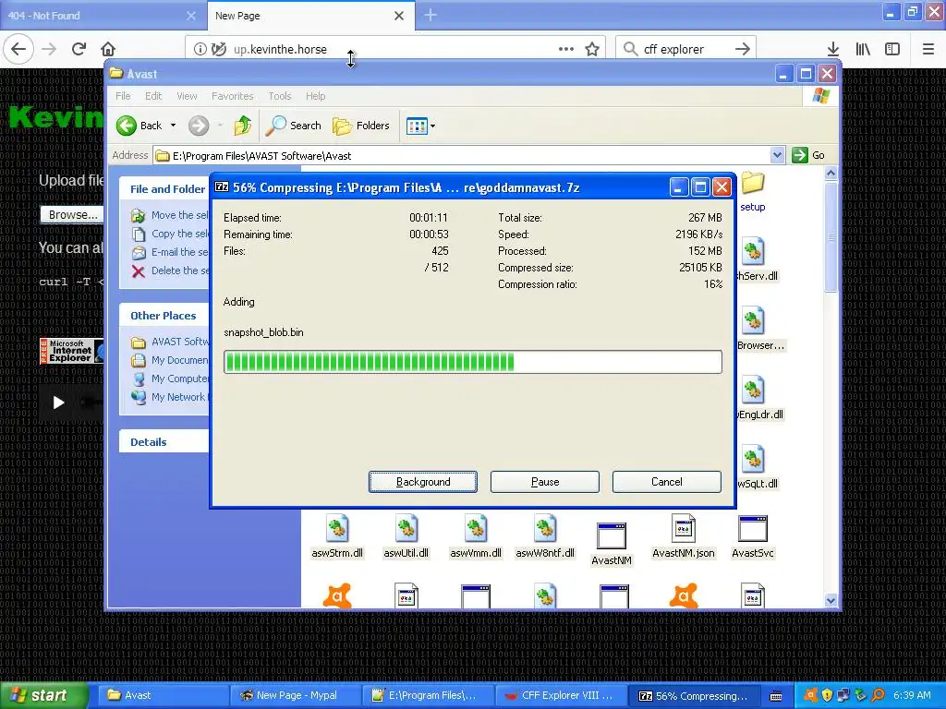Click the browser Back arrow button

(x=18, y=49)
